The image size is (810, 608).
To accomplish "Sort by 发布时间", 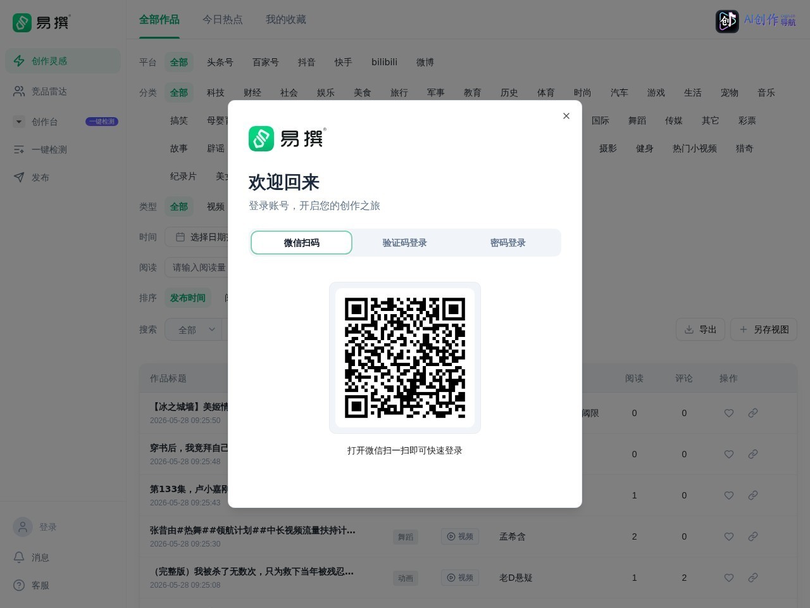I will (x=188, y=298).
